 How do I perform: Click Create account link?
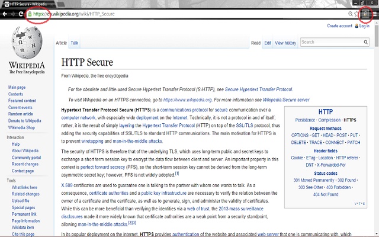click(x=339, y=25)
